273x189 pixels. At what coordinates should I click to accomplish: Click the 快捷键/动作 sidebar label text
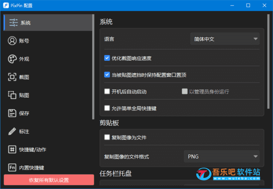[32, 150]
